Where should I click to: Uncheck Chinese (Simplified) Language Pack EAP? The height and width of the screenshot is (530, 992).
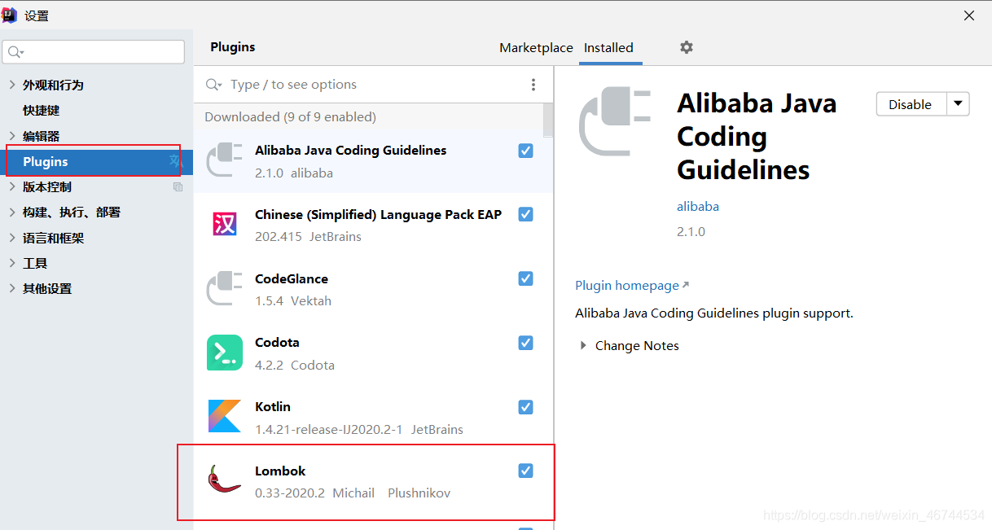pos(526,214)
